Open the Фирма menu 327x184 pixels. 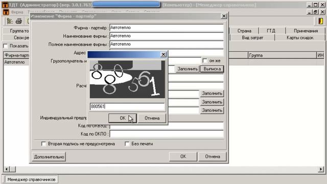pyautogui.click(x=17, y=12)
